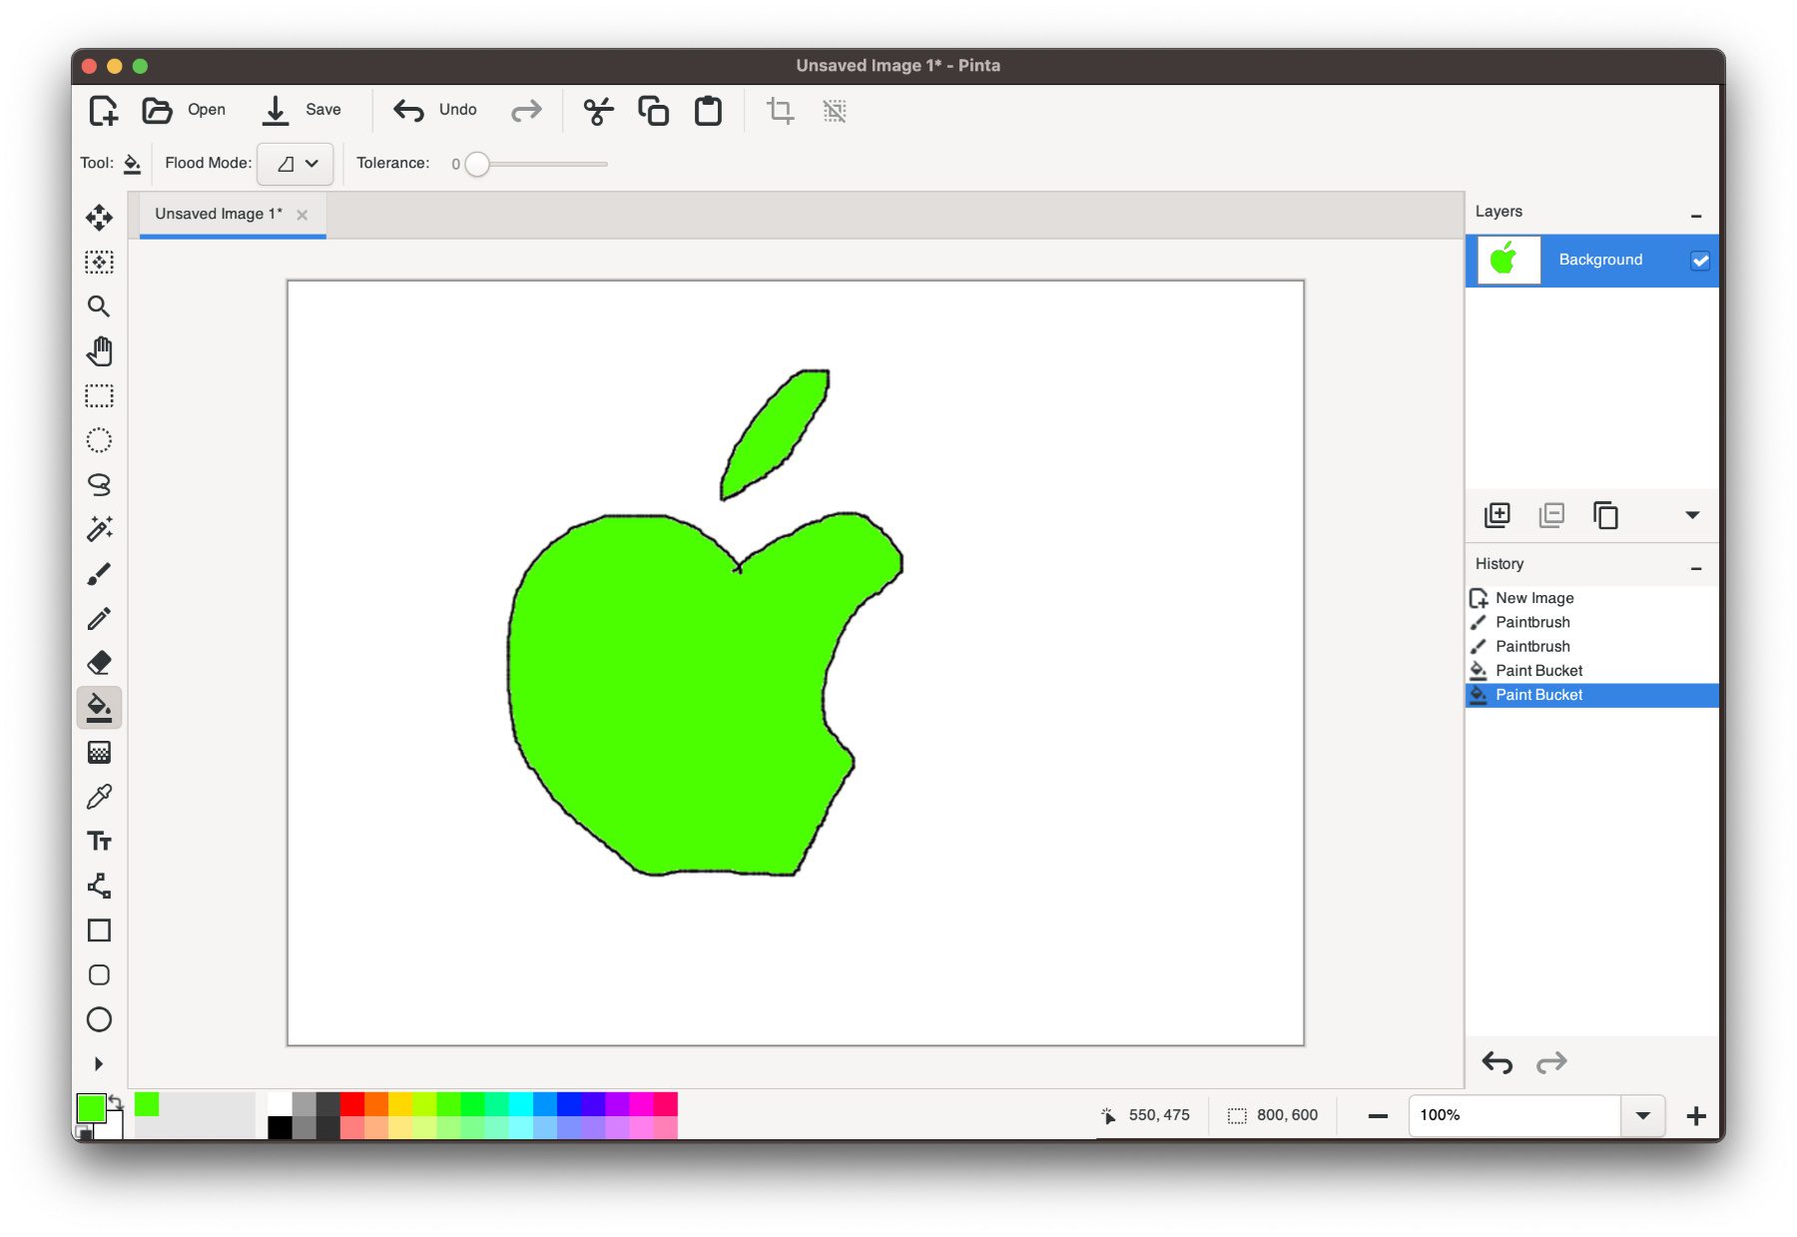The height and width of the screenshot is (1237, 1797).
Task: Click the Duplicate Layer icon
Action: 1605,515
